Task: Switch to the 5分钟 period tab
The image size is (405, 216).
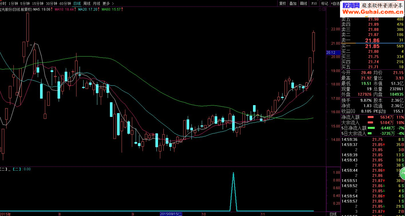Action: coord(25,3)
